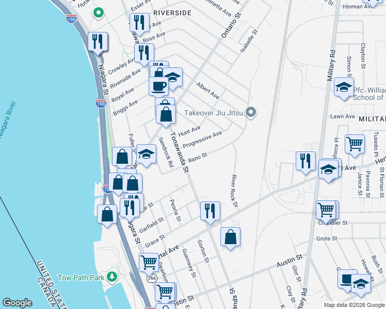
Task: Click the Progressive Ave street label
Action: coord(202,140)
